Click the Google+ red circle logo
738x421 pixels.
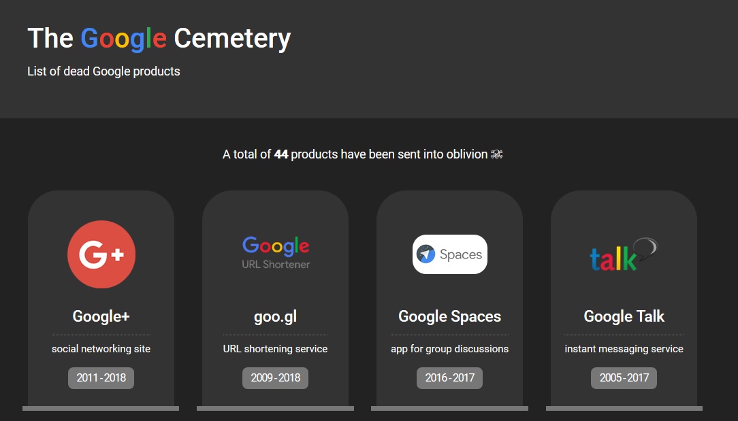(x=101, y=254)
